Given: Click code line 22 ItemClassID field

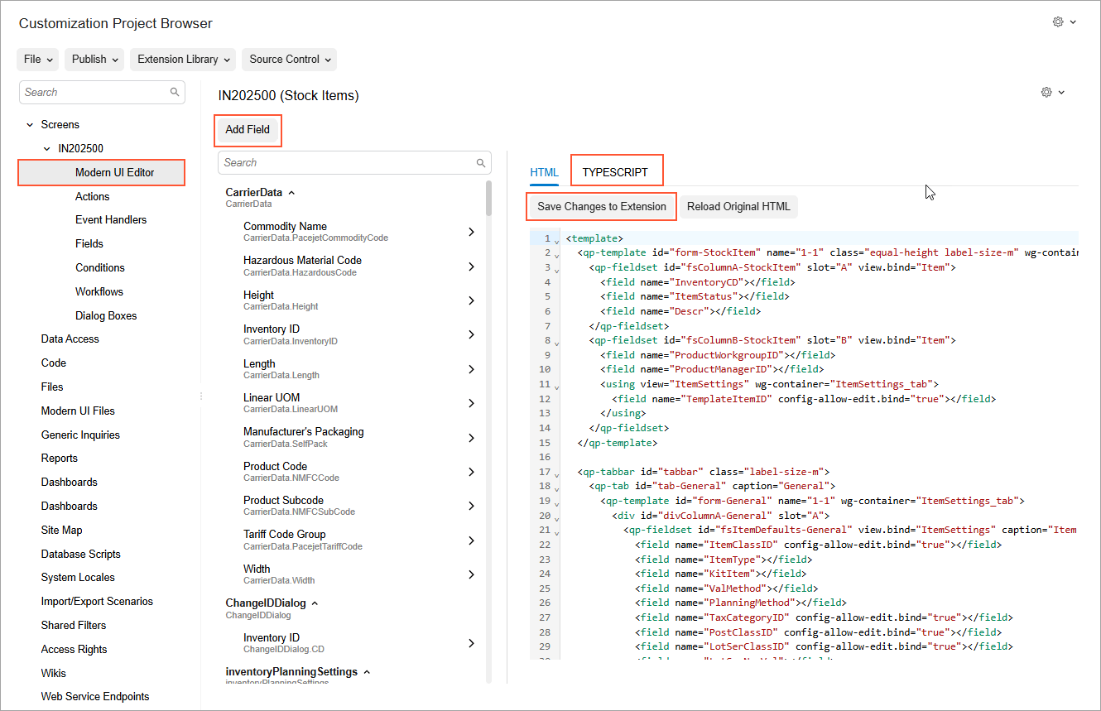Looking at the screenshot, I should tap(819, 545).
